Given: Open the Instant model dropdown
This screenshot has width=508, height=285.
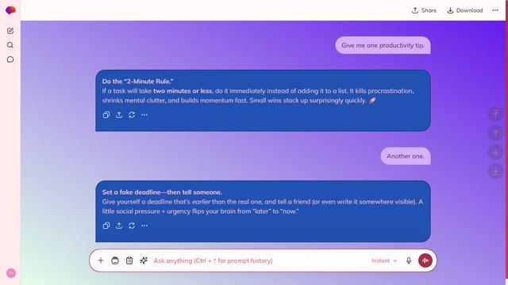Looking at the screenshot, I should tap(384, 260).
